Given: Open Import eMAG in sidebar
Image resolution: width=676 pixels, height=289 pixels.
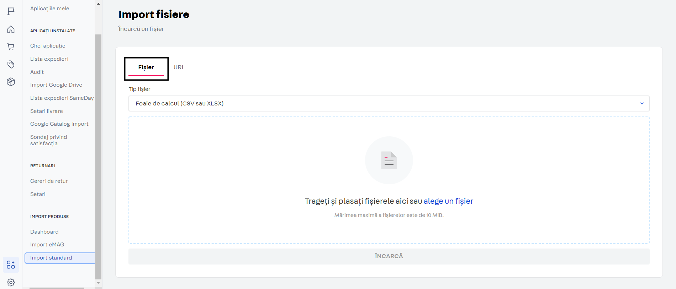Looking at the screenshot, I should 47,245.
